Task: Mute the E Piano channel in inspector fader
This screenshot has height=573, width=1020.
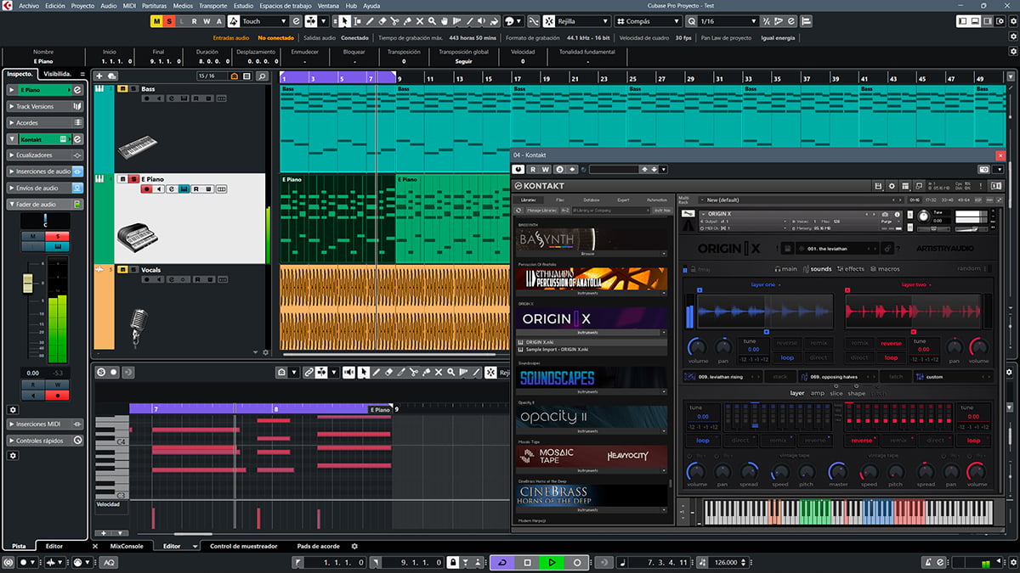Action: point(33,236)
